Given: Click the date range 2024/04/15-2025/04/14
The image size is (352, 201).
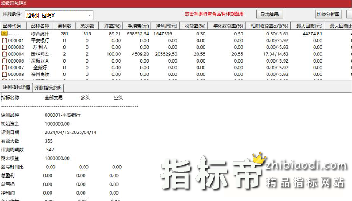Looking at the screenshot, I should 70,133.
